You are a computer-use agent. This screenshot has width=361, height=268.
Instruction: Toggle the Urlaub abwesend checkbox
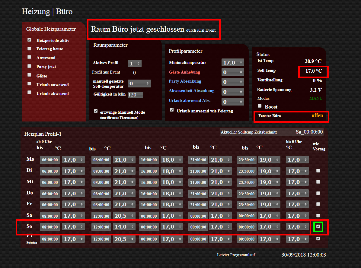click(29, 92)
